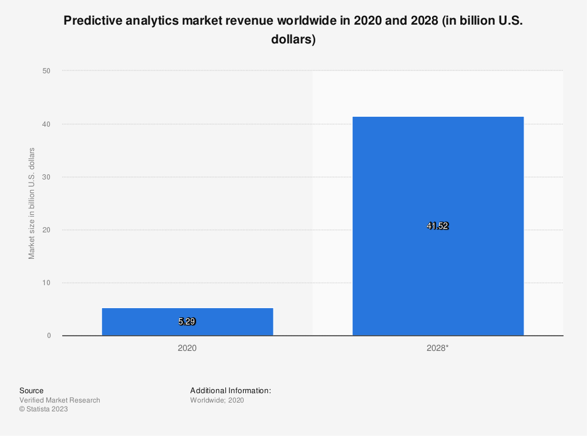Image resolution: width=587 pixels, height=436 pixels.
Task: Click the y-axis title 'Market size in billion U.S. dollars'
Action: 32,203
